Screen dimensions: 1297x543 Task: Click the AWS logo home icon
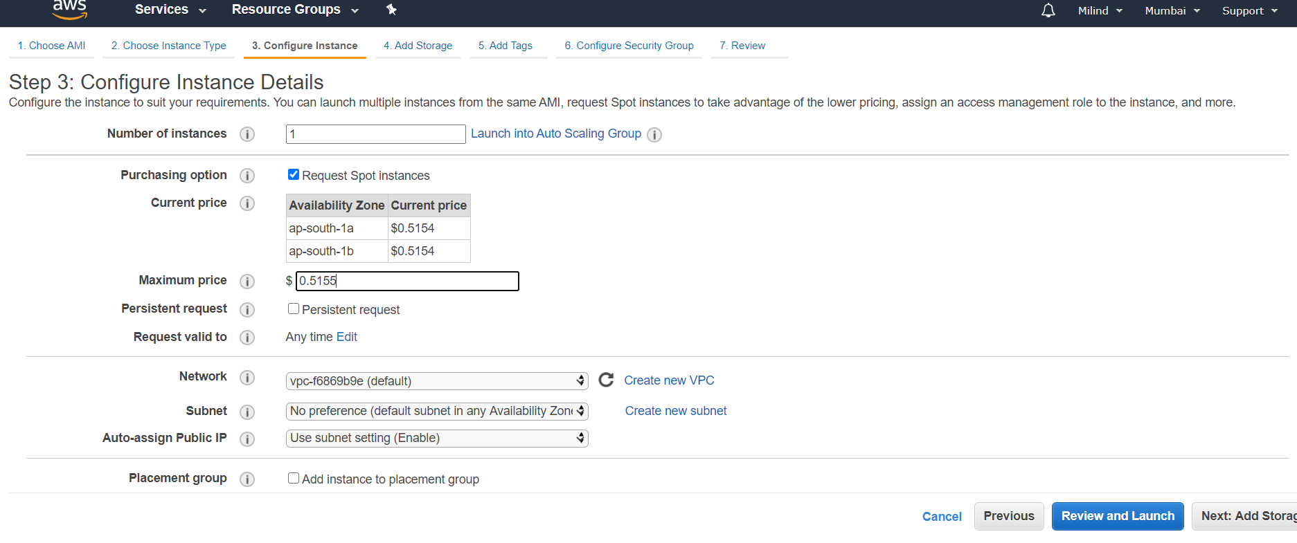(70, 9)
